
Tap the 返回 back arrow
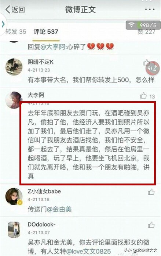coord(15,10)
